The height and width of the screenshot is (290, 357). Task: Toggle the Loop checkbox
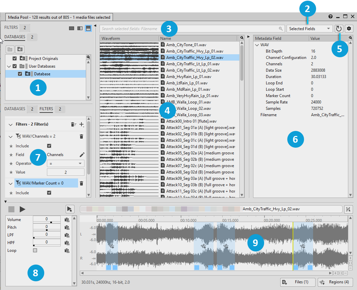[x=35, y=250]
